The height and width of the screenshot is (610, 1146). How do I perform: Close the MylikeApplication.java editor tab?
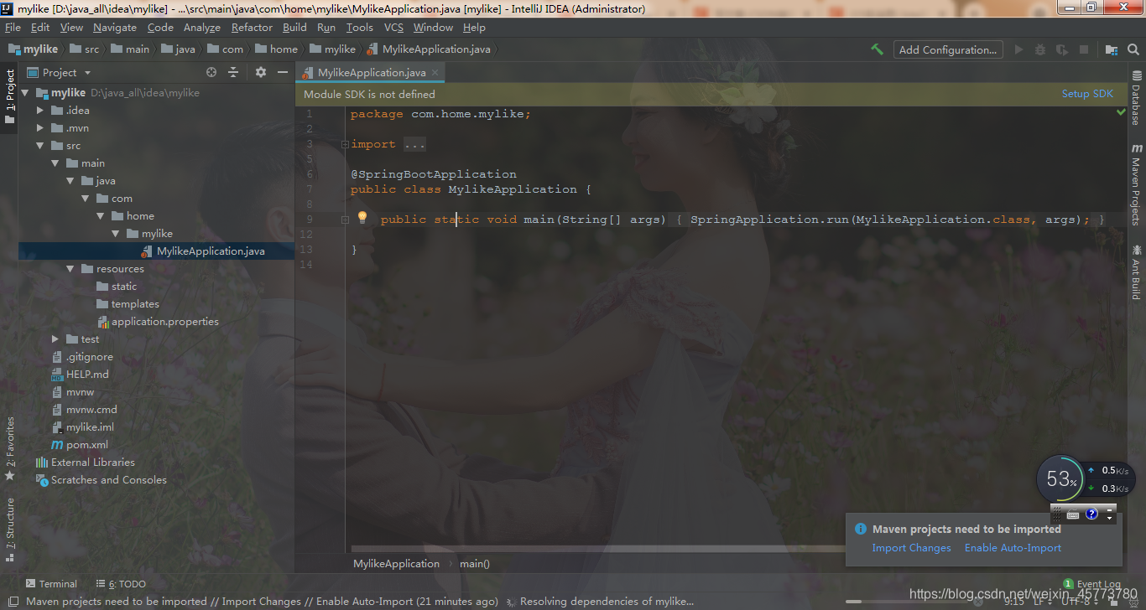coord(436,72)
